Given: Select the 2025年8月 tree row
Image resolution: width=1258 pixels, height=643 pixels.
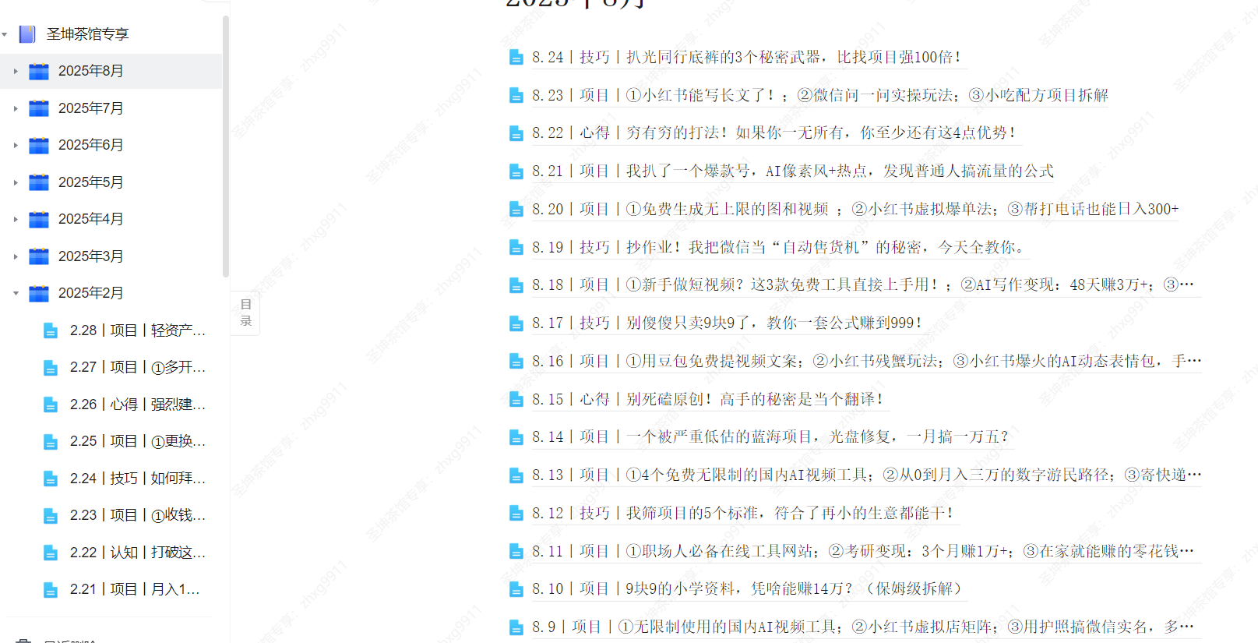Looking at the screenshot, I should (x=111, y=71).
